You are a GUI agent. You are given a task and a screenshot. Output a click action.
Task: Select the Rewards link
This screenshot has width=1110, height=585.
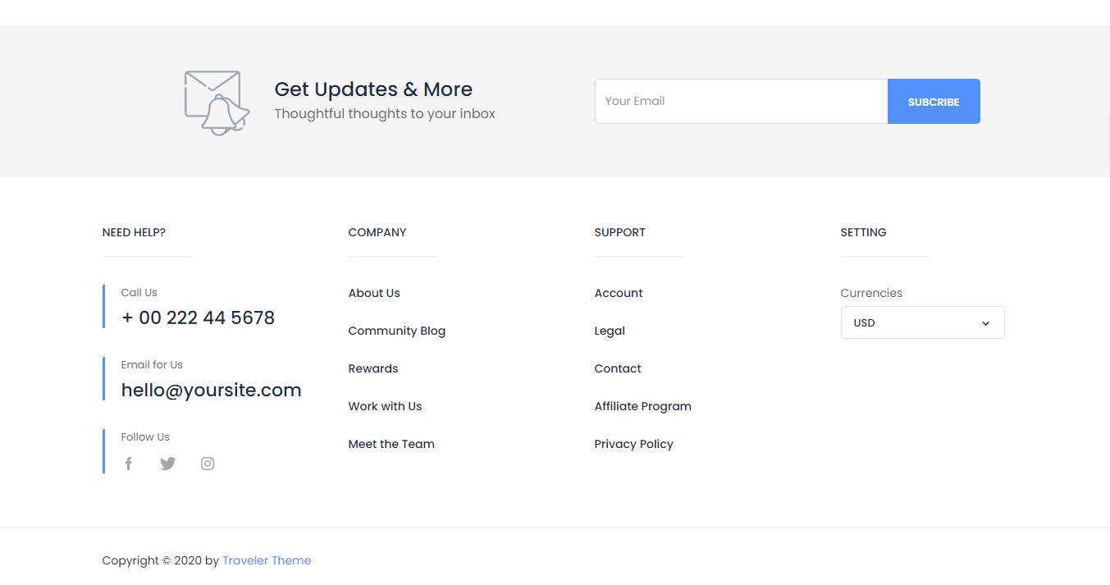tap(372, 368)
